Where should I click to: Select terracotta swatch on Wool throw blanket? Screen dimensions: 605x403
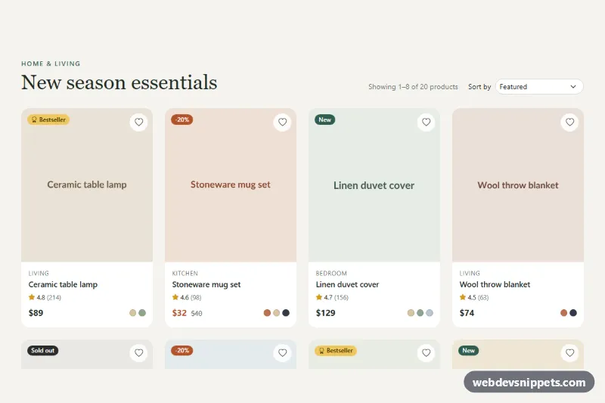(563, 313)
